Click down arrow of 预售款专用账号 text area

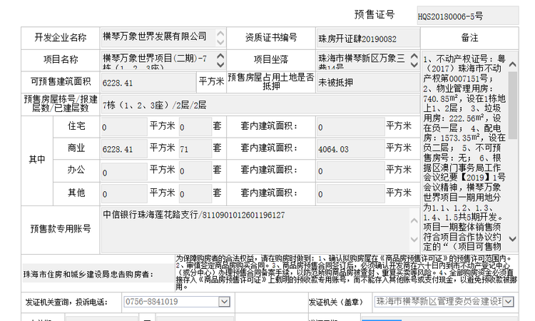click(414, 239)
